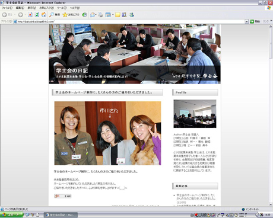
Task: Open first recent article link in sidebar
Action: 196,197
